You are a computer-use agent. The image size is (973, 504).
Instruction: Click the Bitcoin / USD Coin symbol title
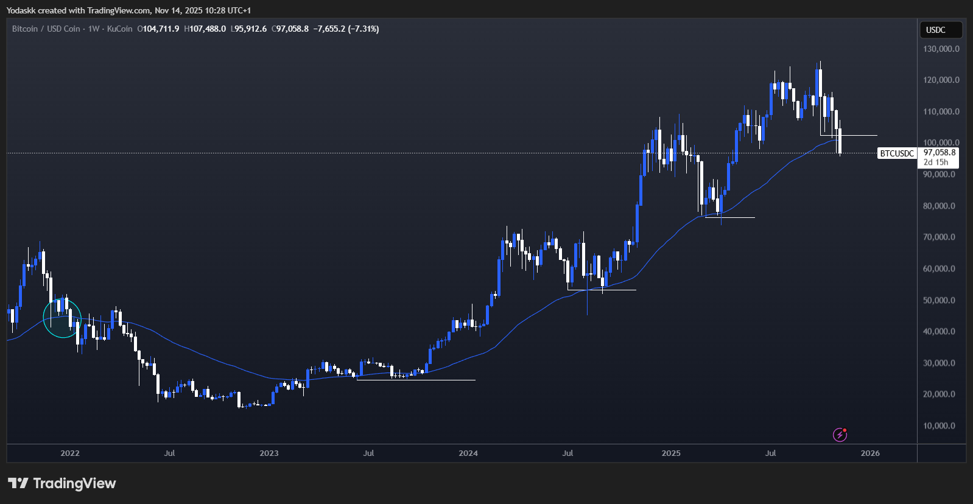point(46,29)
